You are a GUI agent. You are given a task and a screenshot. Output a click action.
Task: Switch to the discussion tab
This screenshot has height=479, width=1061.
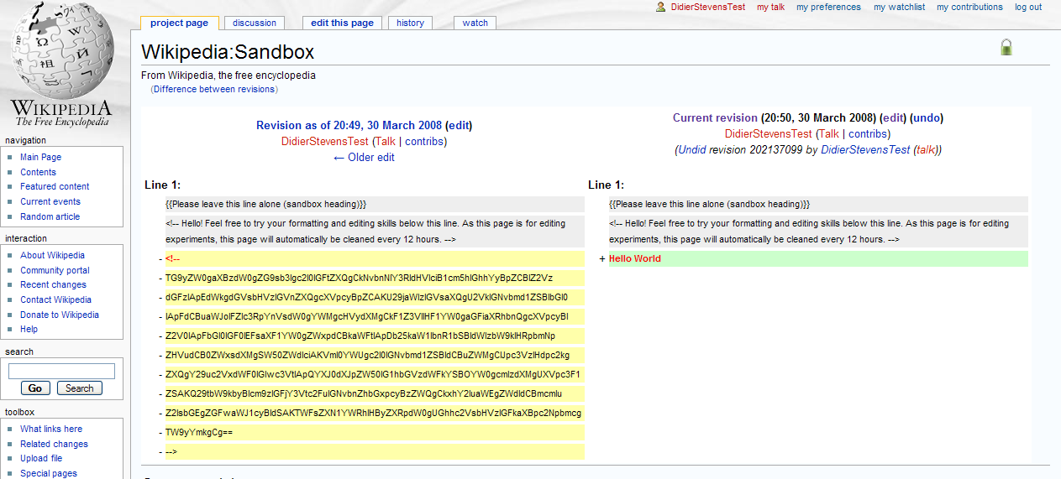click(255, 23)
